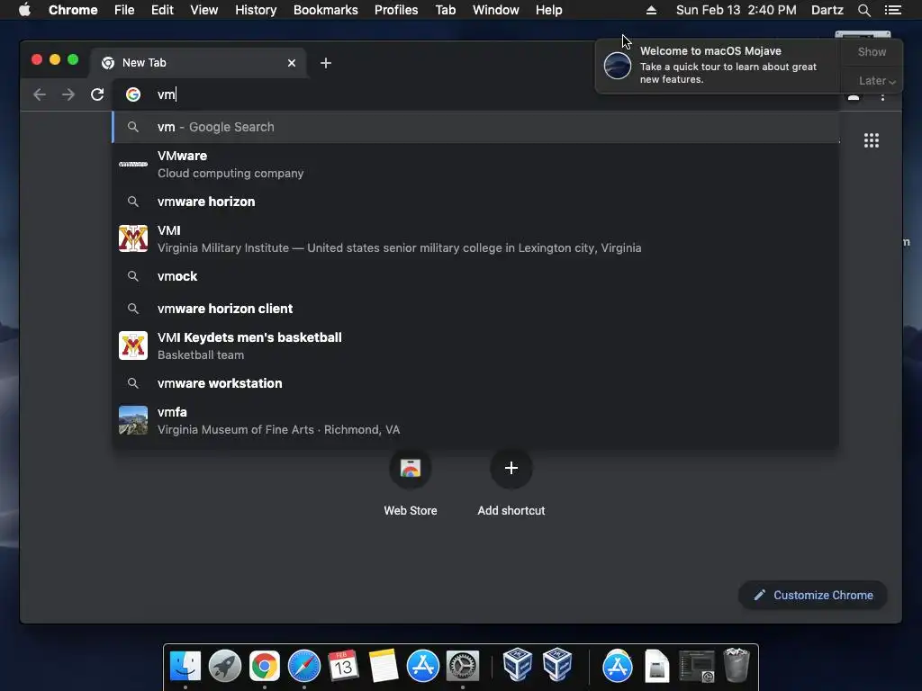The height and width of the screenshot is (691, 922).
Task: Click the Customize Chrome button
Action: [813, 596]
